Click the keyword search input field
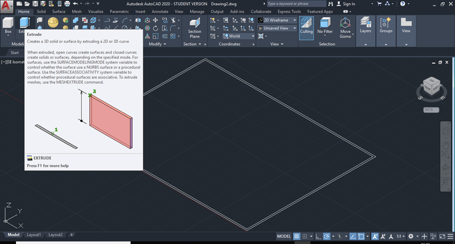 [x=296, y=4]
